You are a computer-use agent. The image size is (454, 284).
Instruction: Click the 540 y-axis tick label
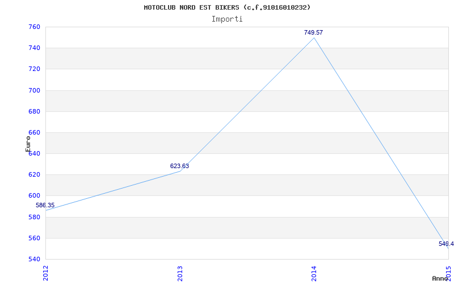[x=34, y=259]
